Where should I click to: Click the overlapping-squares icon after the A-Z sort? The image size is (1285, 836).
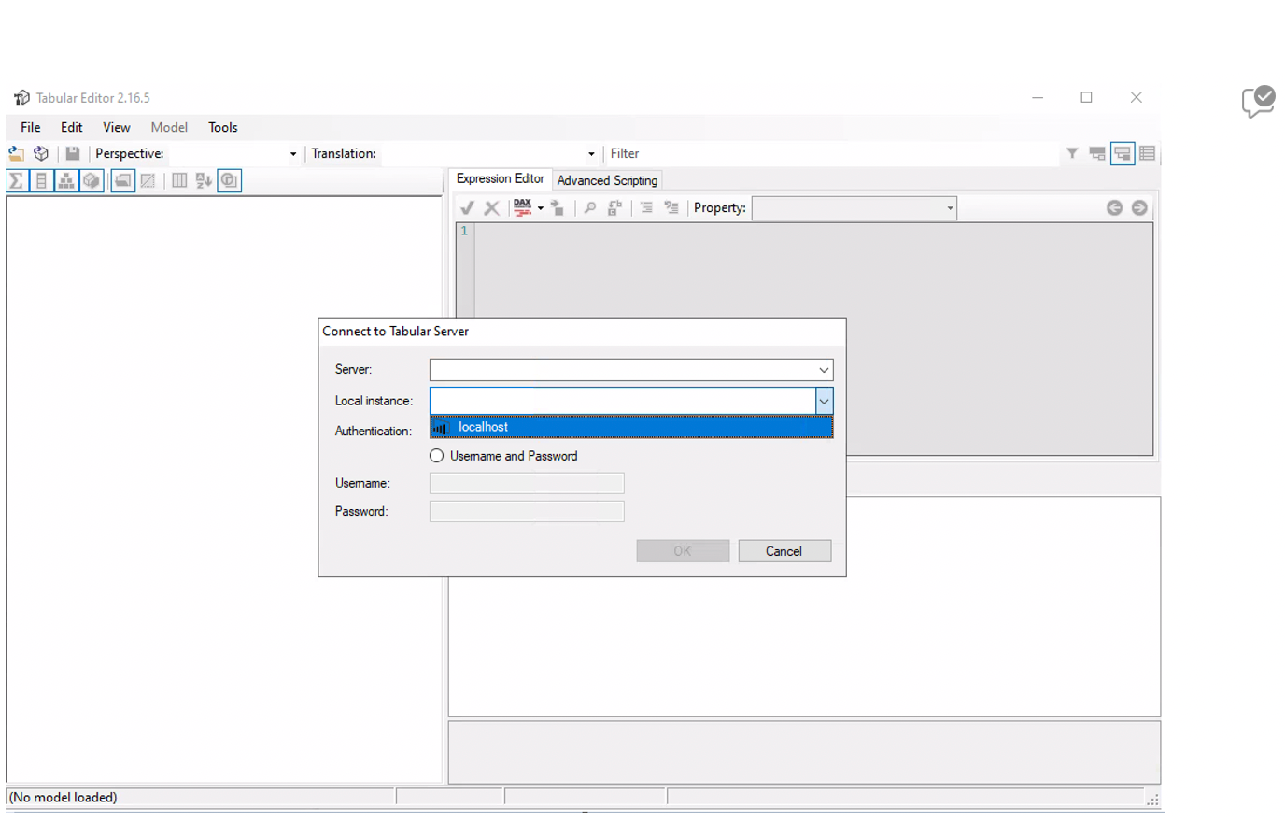230,181
